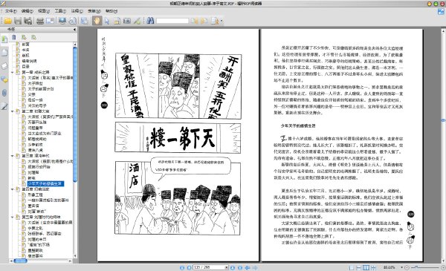Screen dimensions: 446x271
Task: Open the Comments side panel tab
Action: [4, 79]
